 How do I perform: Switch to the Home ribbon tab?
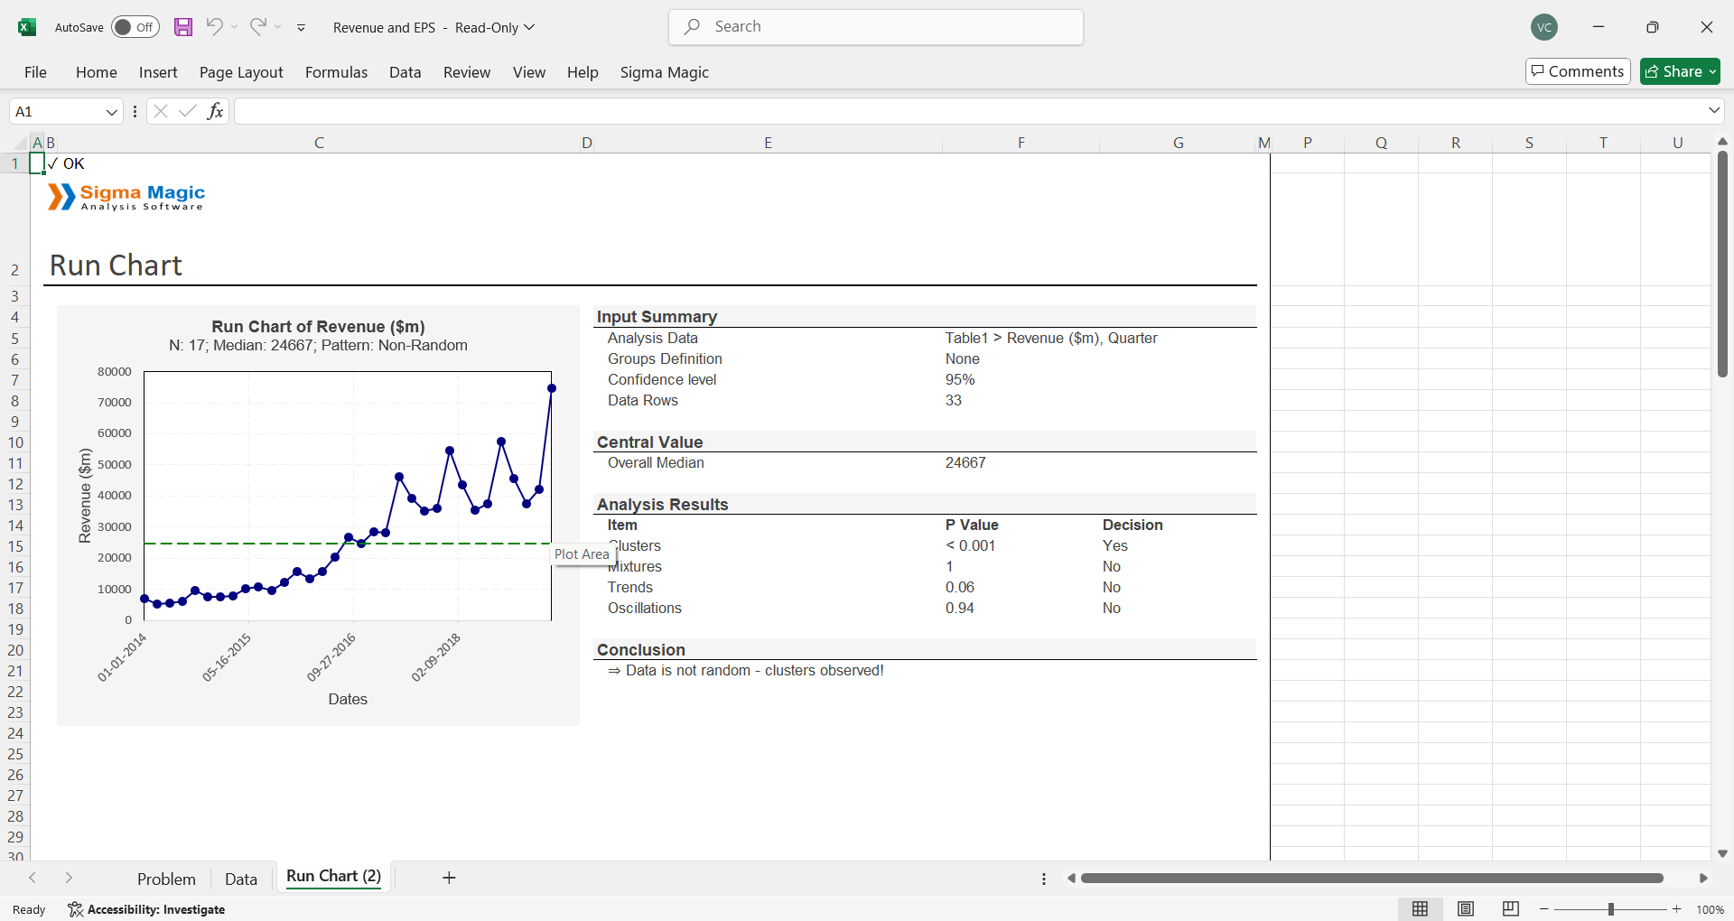click(97, 72)
